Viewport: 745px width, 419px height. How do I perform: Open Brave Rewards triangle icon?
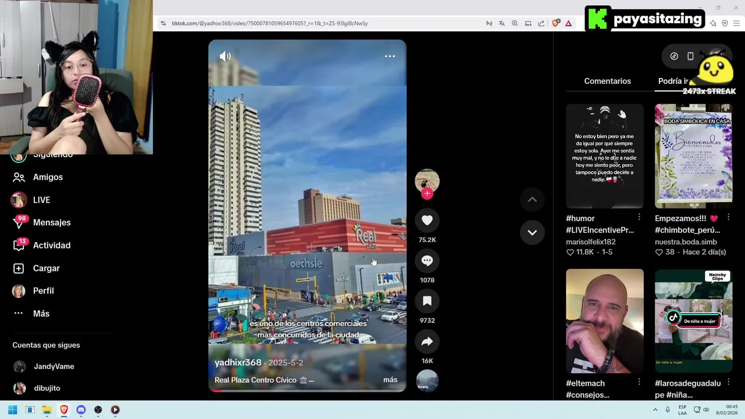(568, 23)
